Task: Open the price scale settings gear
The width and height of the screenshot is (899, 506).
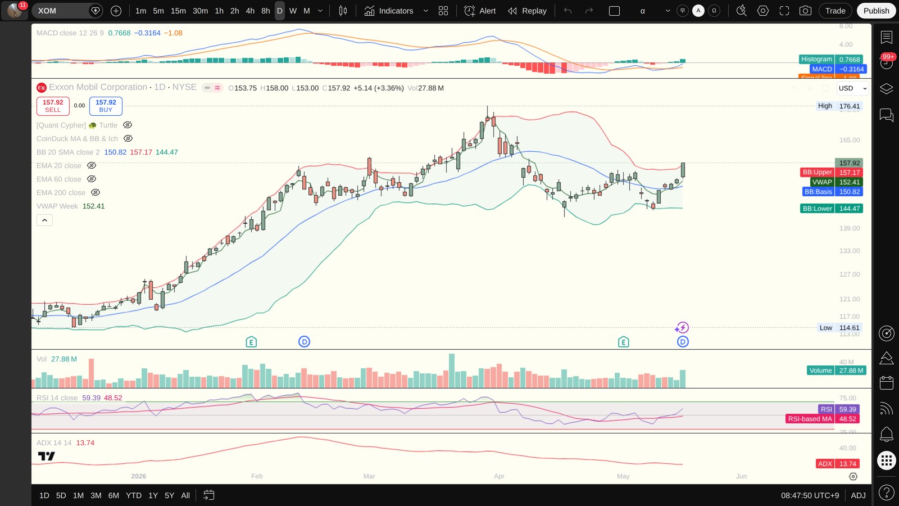Action: pos(853,476)
